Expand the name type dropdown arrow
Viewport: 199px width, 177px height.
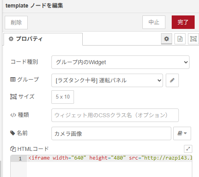tap(185, 133)
